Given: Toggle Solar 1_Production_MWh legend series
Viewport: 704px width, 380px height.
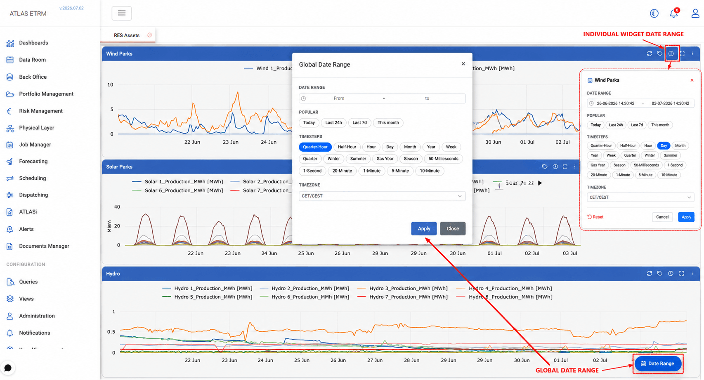Looking at the screenshot, I should pyautogui.click(x=177, y=182).
